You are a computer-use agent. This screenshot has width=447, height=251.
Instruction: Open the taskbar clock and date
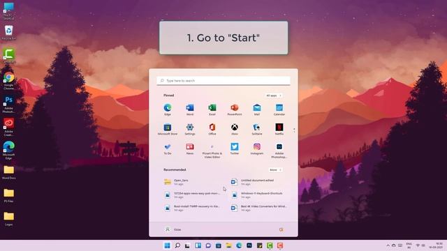[x=436, y=245]
